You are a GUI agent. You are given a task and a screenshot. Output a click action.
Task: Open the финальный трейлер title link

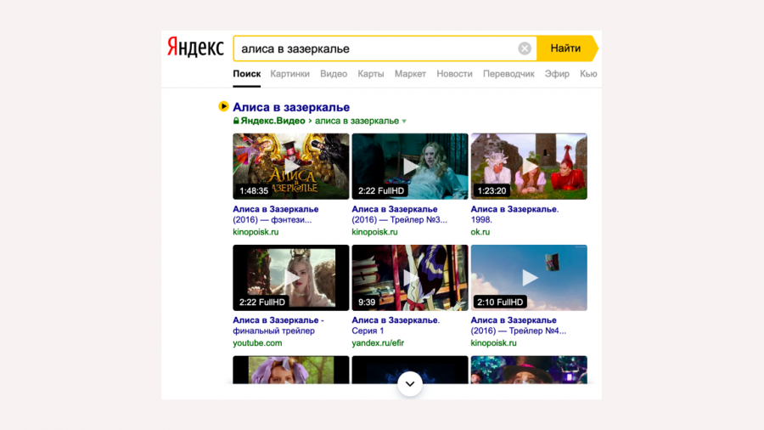[x=278, y=325]
